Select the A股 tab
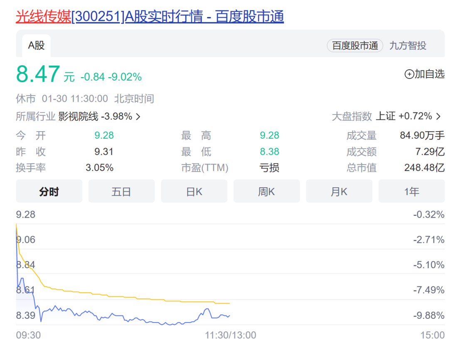Viewport: 449px width, 345px height. (36, 46)
